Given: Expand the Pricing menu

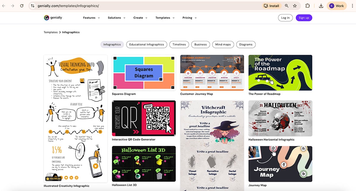Looking at the screenshot, I should point(189,18).
